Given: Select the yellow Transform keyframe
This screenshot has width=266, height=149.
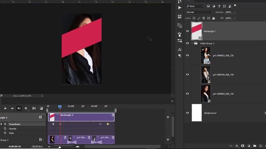Looking at the screenshot, I should pyautogui.click(x=108, y=124).
